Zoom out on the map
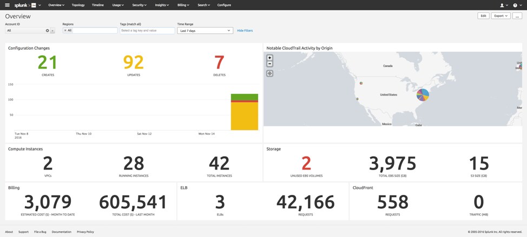527x237 pixels. (x=269, y=64)
